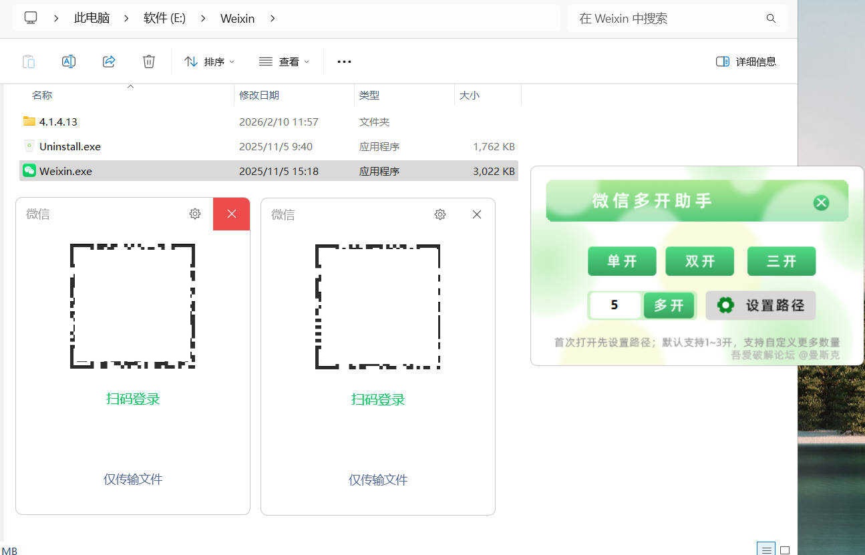Screen dimensions: 865x555
Task: Click the 1,762 KB size cell
Action: tap(494, 146)
